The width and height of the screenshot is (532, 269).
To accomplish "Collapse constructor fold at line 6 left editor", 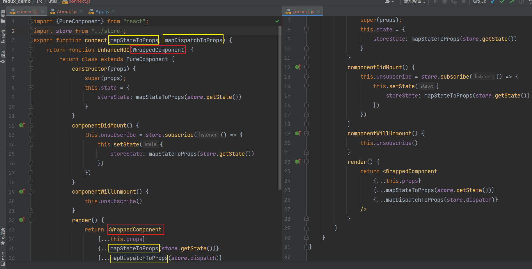I will tap(31, 69).
